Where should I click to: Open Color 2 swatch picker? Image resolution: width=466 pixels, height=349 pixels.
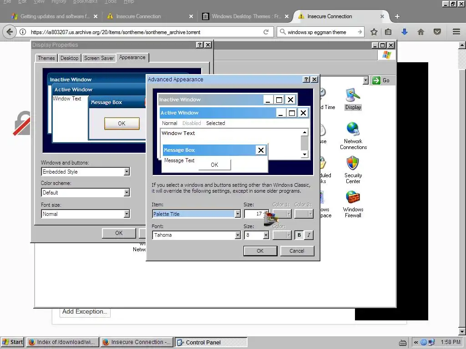[304, 214]
